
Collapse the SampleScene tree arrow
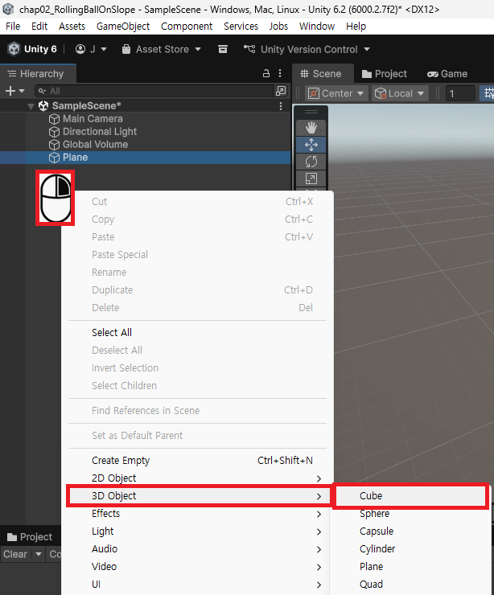31,106
